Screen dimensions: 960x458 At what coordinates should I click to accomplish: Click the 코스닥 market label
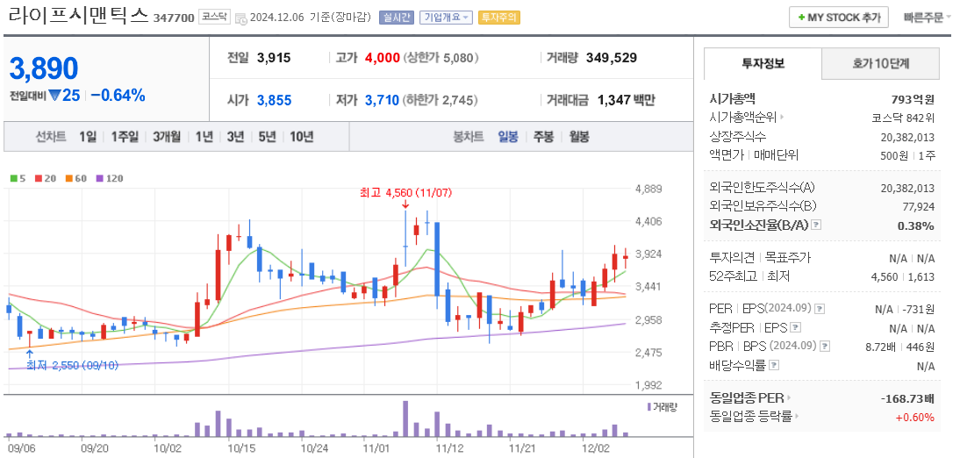(x=213, y=18)
